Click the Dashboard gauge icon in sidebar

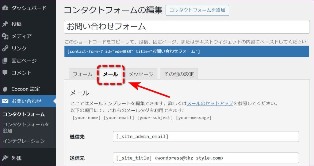click(5, 8)
